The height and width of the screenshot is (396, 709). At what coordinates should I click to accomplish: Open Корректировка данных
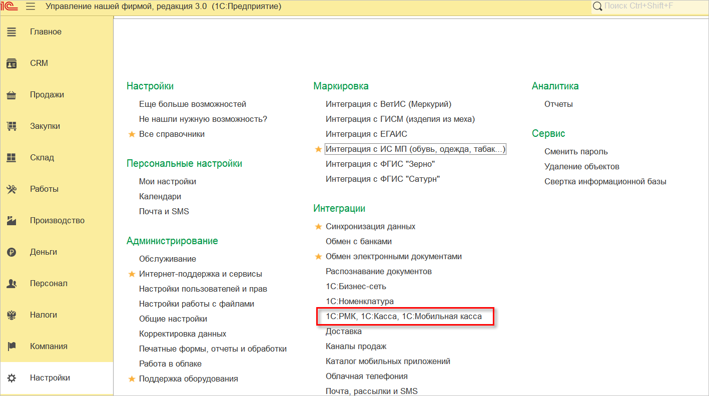[x=183, y=334]
